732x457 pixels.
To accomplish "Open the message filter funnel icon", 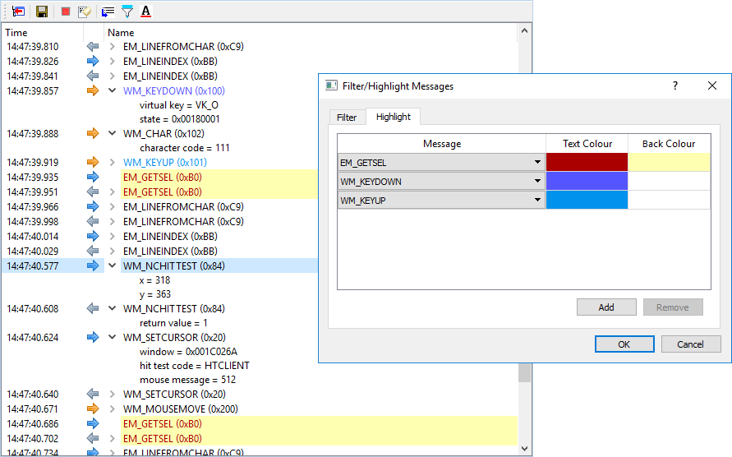I will point(127,12).
